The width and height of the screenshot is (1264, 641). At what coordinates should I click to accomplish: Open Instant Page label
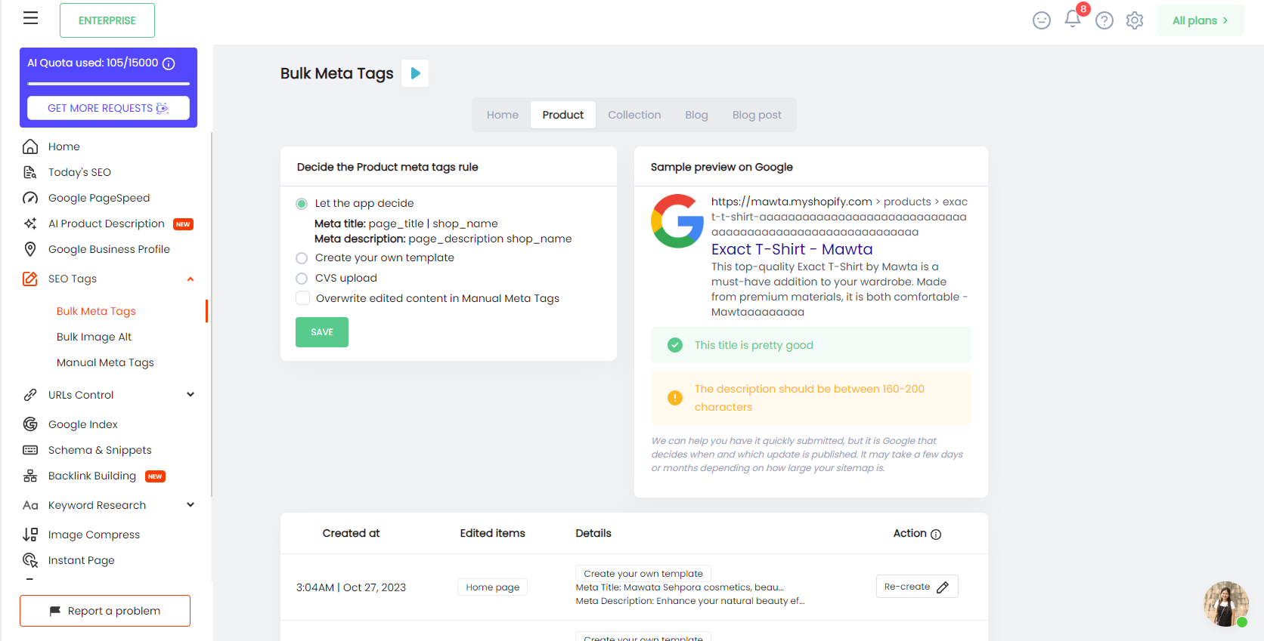click(82, 560)
